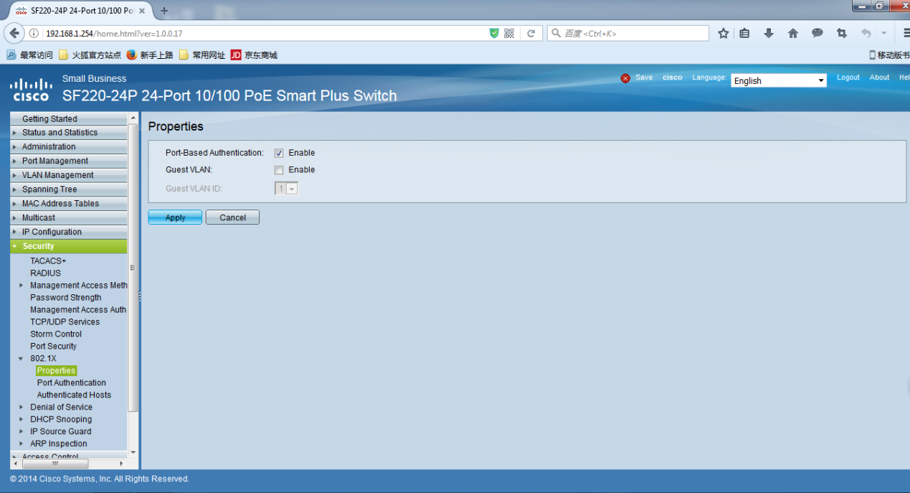910x493 pixels.
Task: Expand the Administration menu
Action: click(x=69, y=146)
